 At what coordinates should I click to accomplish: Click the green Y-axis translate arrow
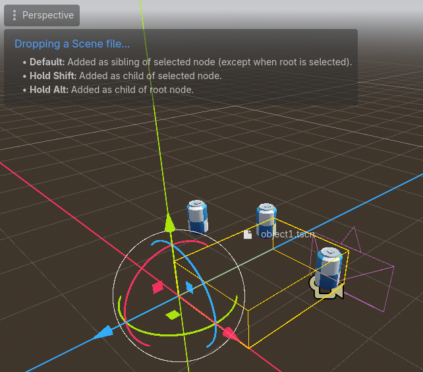pyautogui.click(x=169, y=223)
